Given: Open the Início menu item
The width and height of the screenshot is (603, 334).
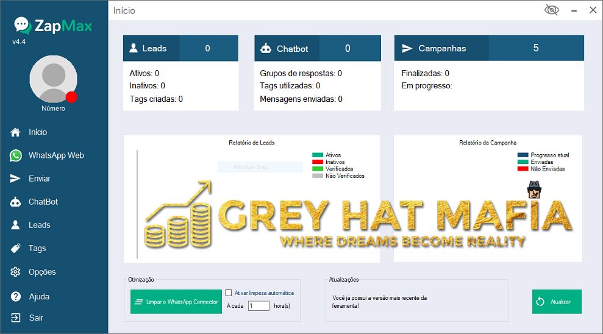Looking at the screenshot, I should (x=38, y=132).
